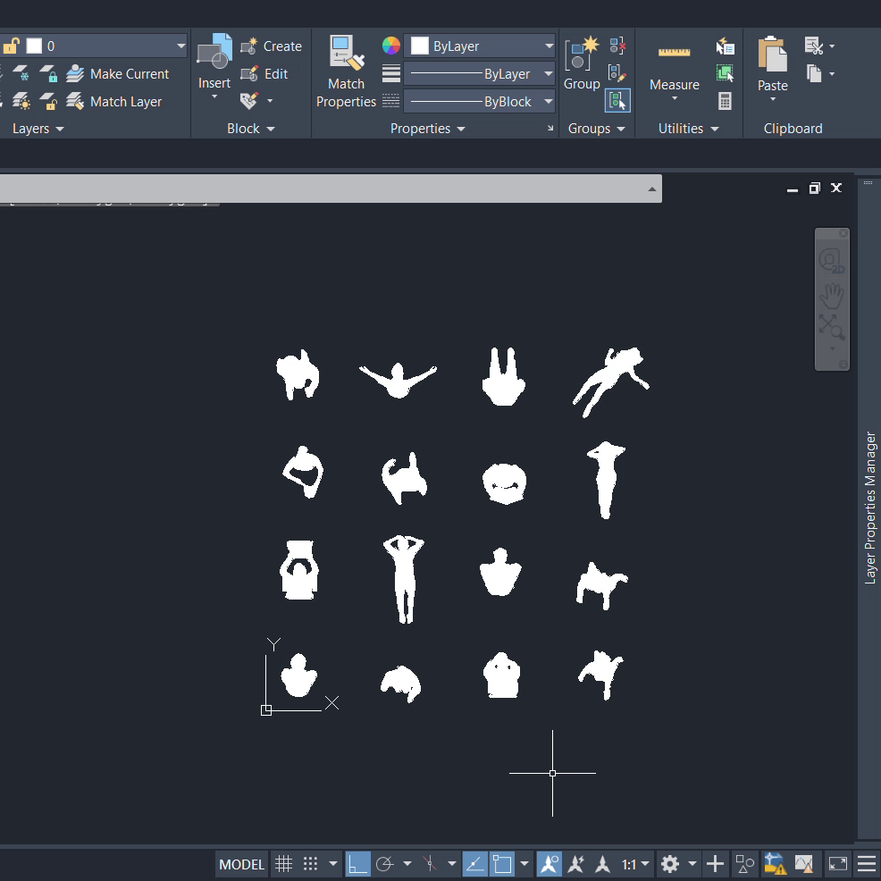Open the Object Color wheel swatch
This screenshot has height=881, width=881.
pyautogui.click(x=391, y=46)
